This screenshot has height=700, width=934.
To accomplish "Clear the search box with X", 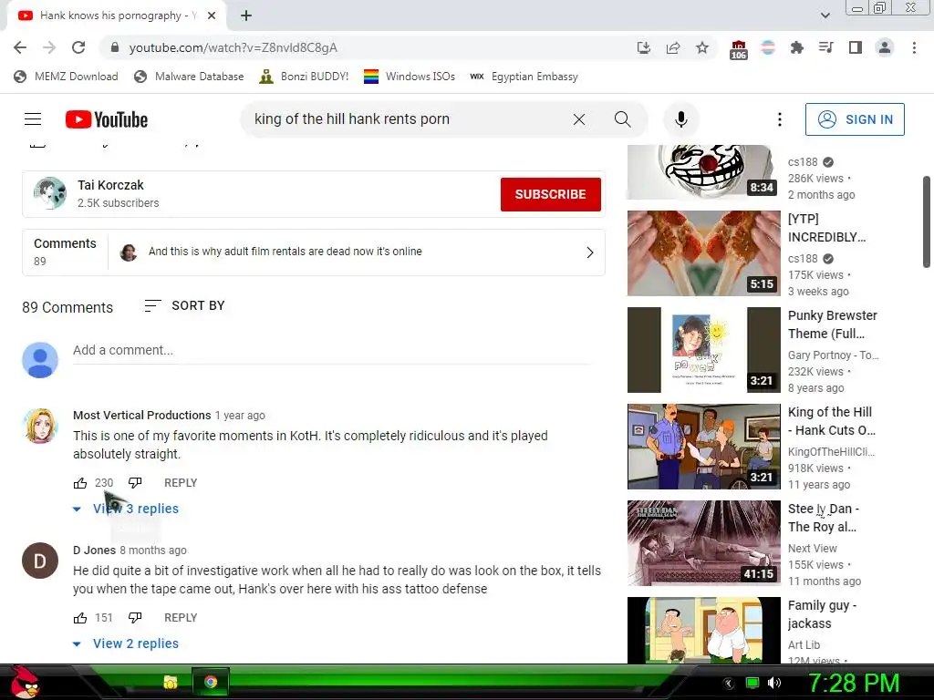I will pos(579,119).
